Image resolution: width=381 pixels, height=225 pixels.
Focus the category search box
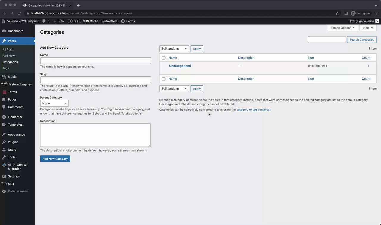click(x=327, y=40)
